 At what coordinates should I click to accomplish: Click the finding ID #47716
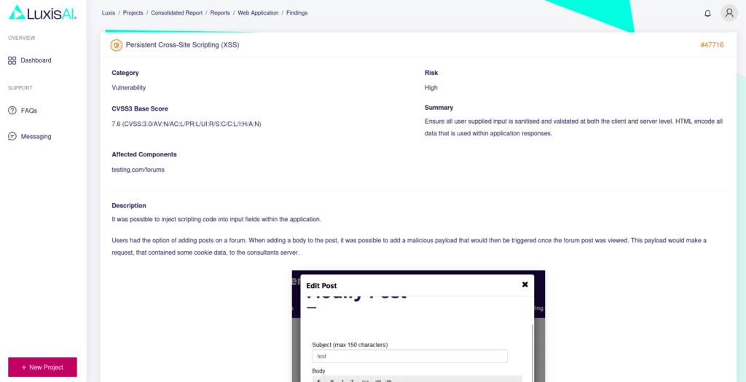coord(711,45)
